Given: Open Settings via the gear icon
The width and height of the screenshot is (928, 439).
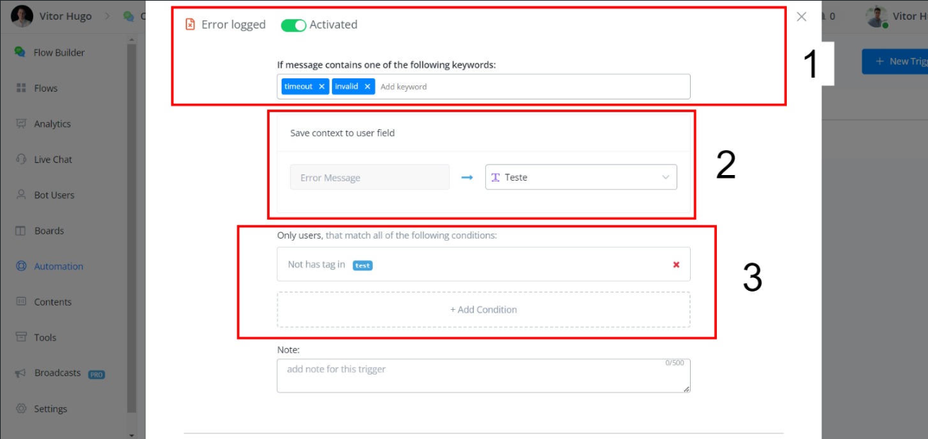Looking at the screenshot, I should [x=20, y=409].
